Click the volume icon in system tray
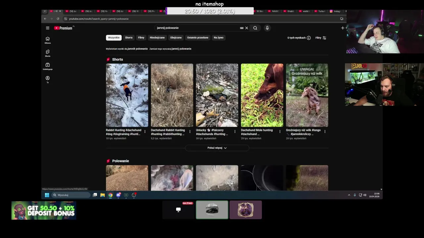This screenshot has height=238, width=424. (x=365, y=195)
